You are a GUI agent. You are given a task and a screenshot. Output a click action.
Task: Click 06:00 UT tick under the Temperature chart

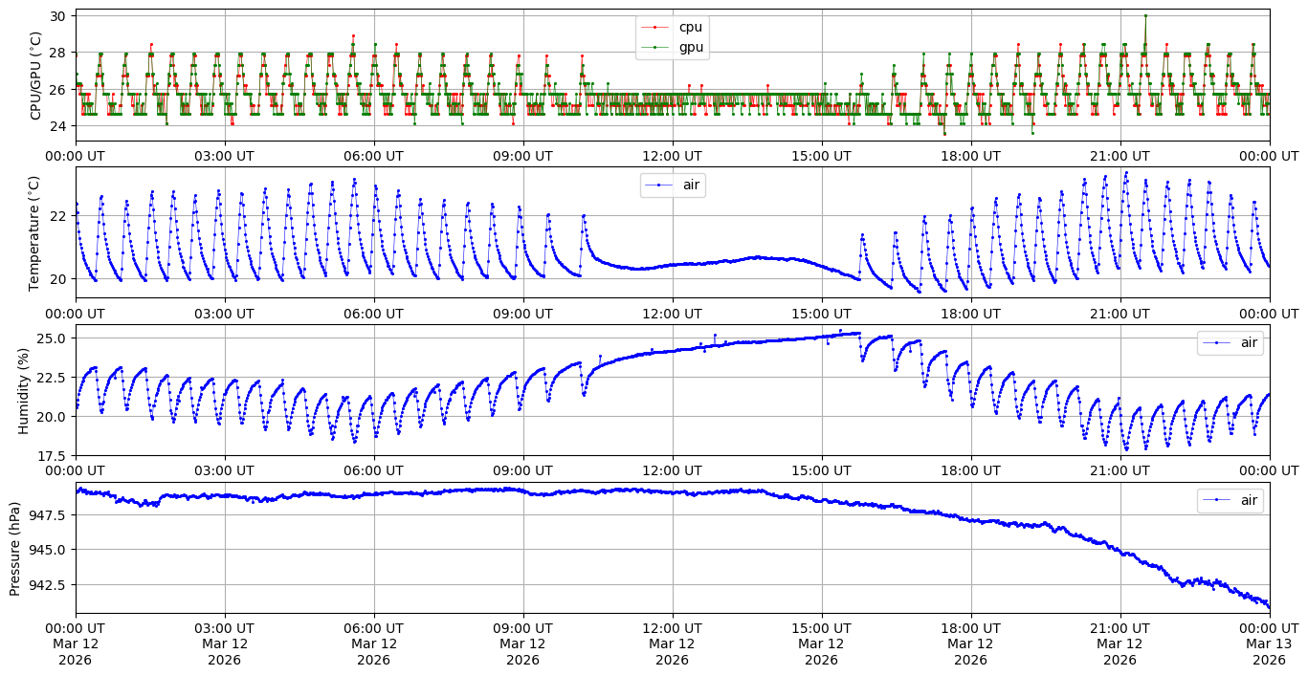point(373,313)
